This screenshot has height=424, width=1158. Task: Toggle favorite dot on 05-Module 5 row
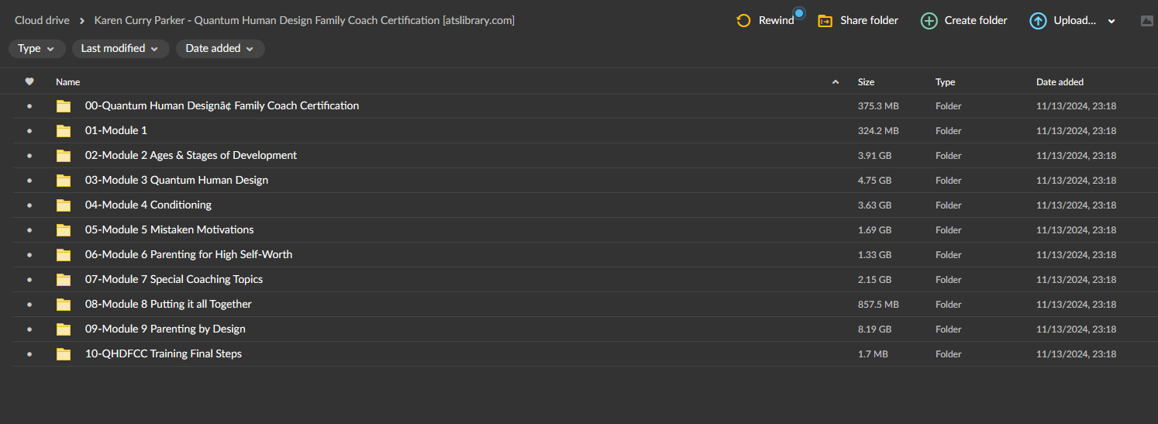pos(29,230)
